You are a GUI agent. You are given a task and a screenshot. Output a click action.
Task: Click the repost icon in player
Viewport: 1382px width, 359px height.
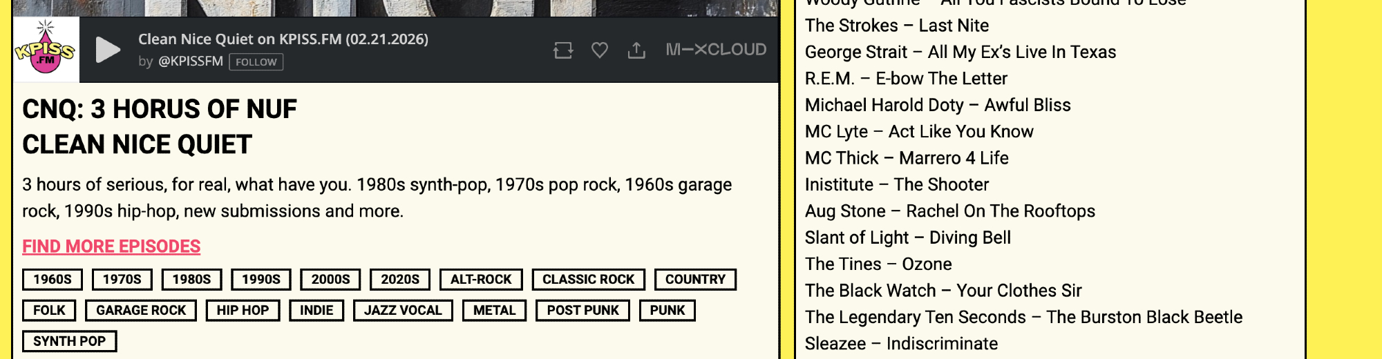pos(563,50)
